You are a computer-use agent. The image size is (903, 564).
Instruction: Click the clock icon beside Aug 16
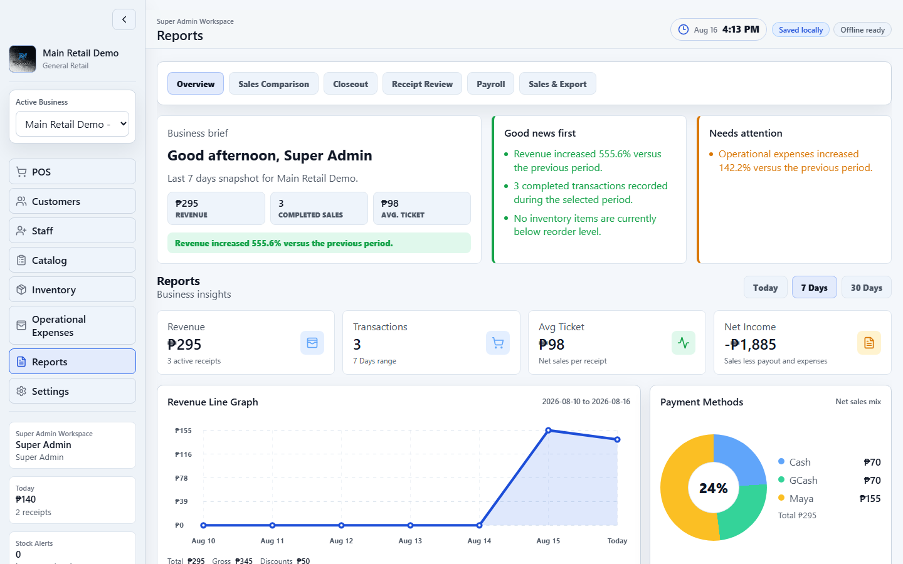click(684, 29)
